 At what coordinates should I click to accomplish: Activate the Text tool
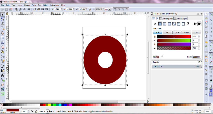pos(3,75)
